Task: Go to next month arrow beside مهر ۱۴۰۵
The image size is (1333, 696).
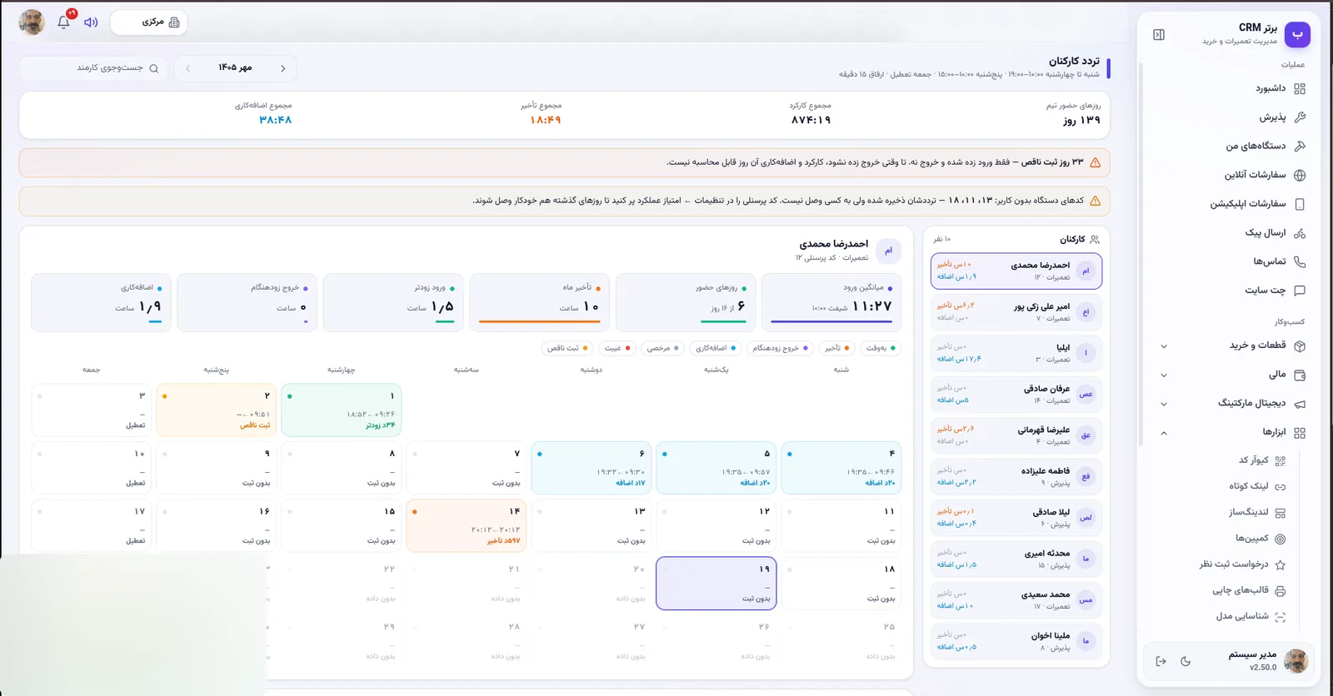Action: tap(187, 68)
